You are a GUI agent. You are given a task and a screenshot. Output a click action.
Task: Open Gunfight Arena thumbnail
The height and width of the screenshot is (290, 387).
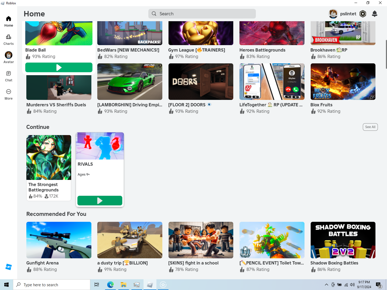click(59, 240)
